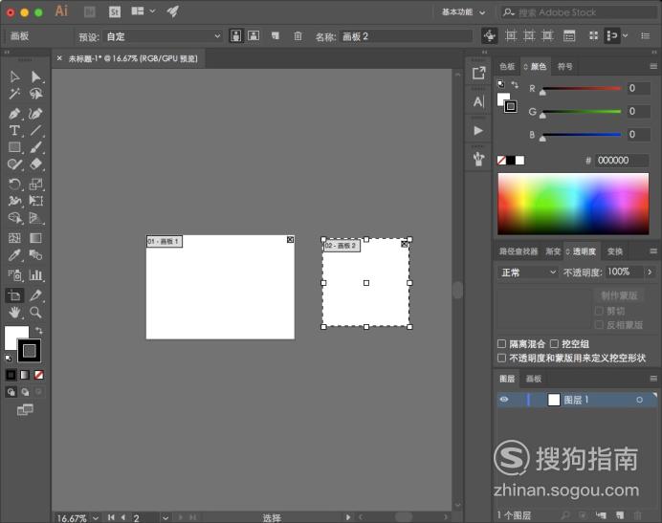Click the 名称 artboard name field

pos(407,36)
